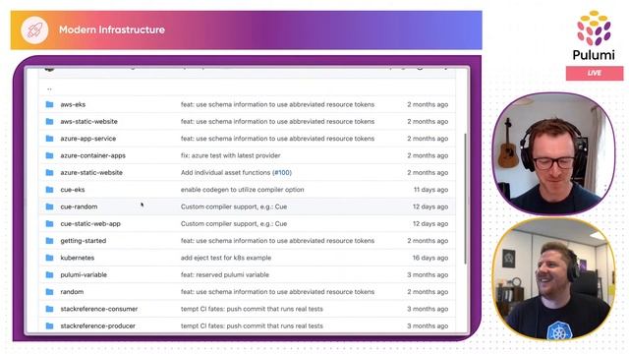Image resolution: width=629 pixels, height=354 pixels.
Task: Open the azure-container-apps directory
Action: click(x=92, y=155)
